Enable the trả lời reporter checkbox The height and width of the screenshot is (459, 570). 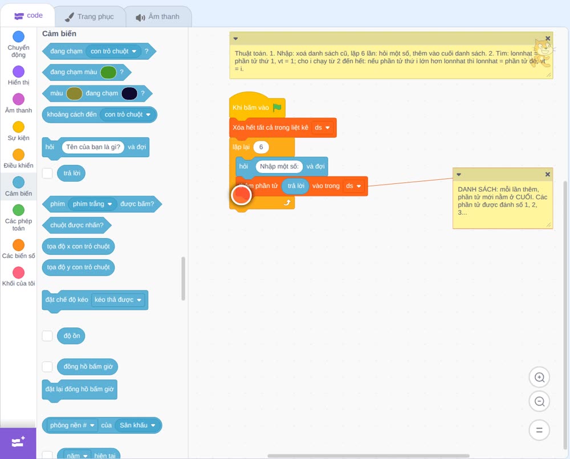click(x=47, y=173)
